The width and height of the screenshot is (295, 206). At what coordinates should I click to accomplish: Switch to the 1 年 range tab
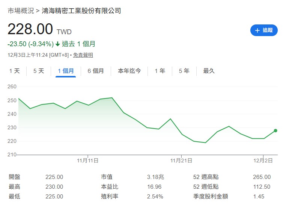click(160, 71)
